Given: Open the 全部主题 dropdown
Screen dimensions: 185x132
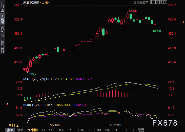Looking at the screenshot, I should pyautogui.click(x=141, y=2).
